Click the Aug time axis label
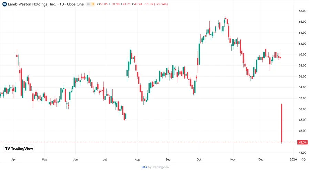 (x=137, y=159)
